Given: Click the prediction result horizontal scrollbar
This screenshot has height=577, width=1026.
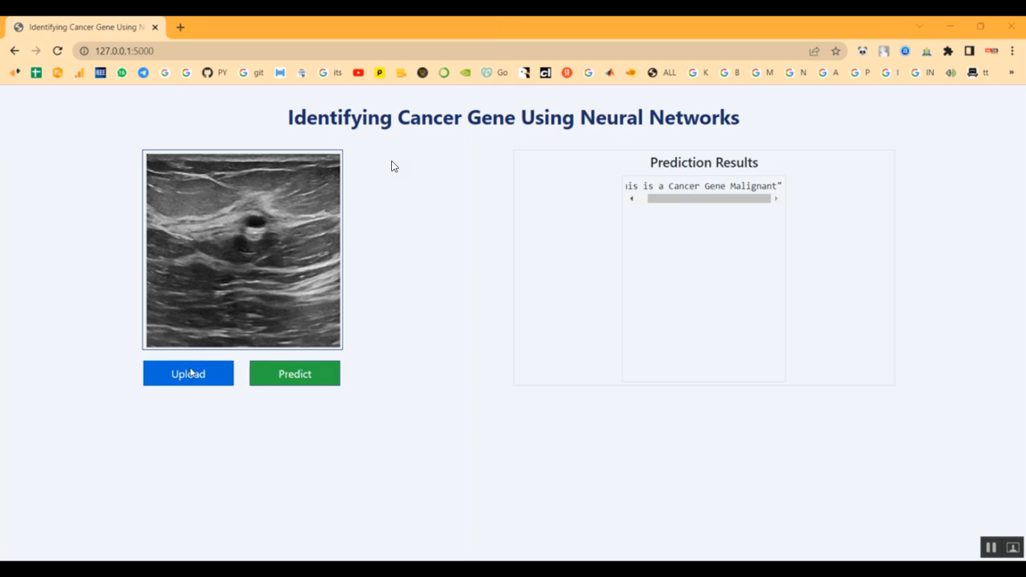Looking at the screenshot, I should pyautogui.click(x=709, y=199).
